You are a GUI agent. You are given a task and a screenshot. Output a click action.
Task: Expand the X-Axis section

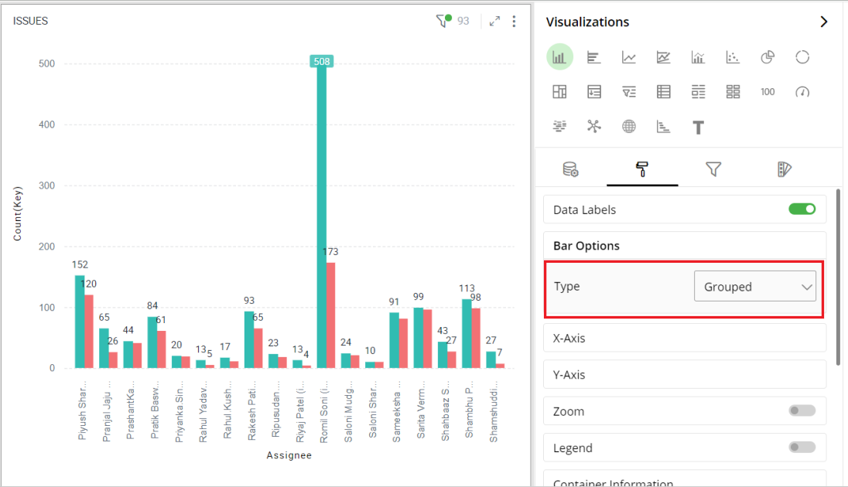click(685, 338)
